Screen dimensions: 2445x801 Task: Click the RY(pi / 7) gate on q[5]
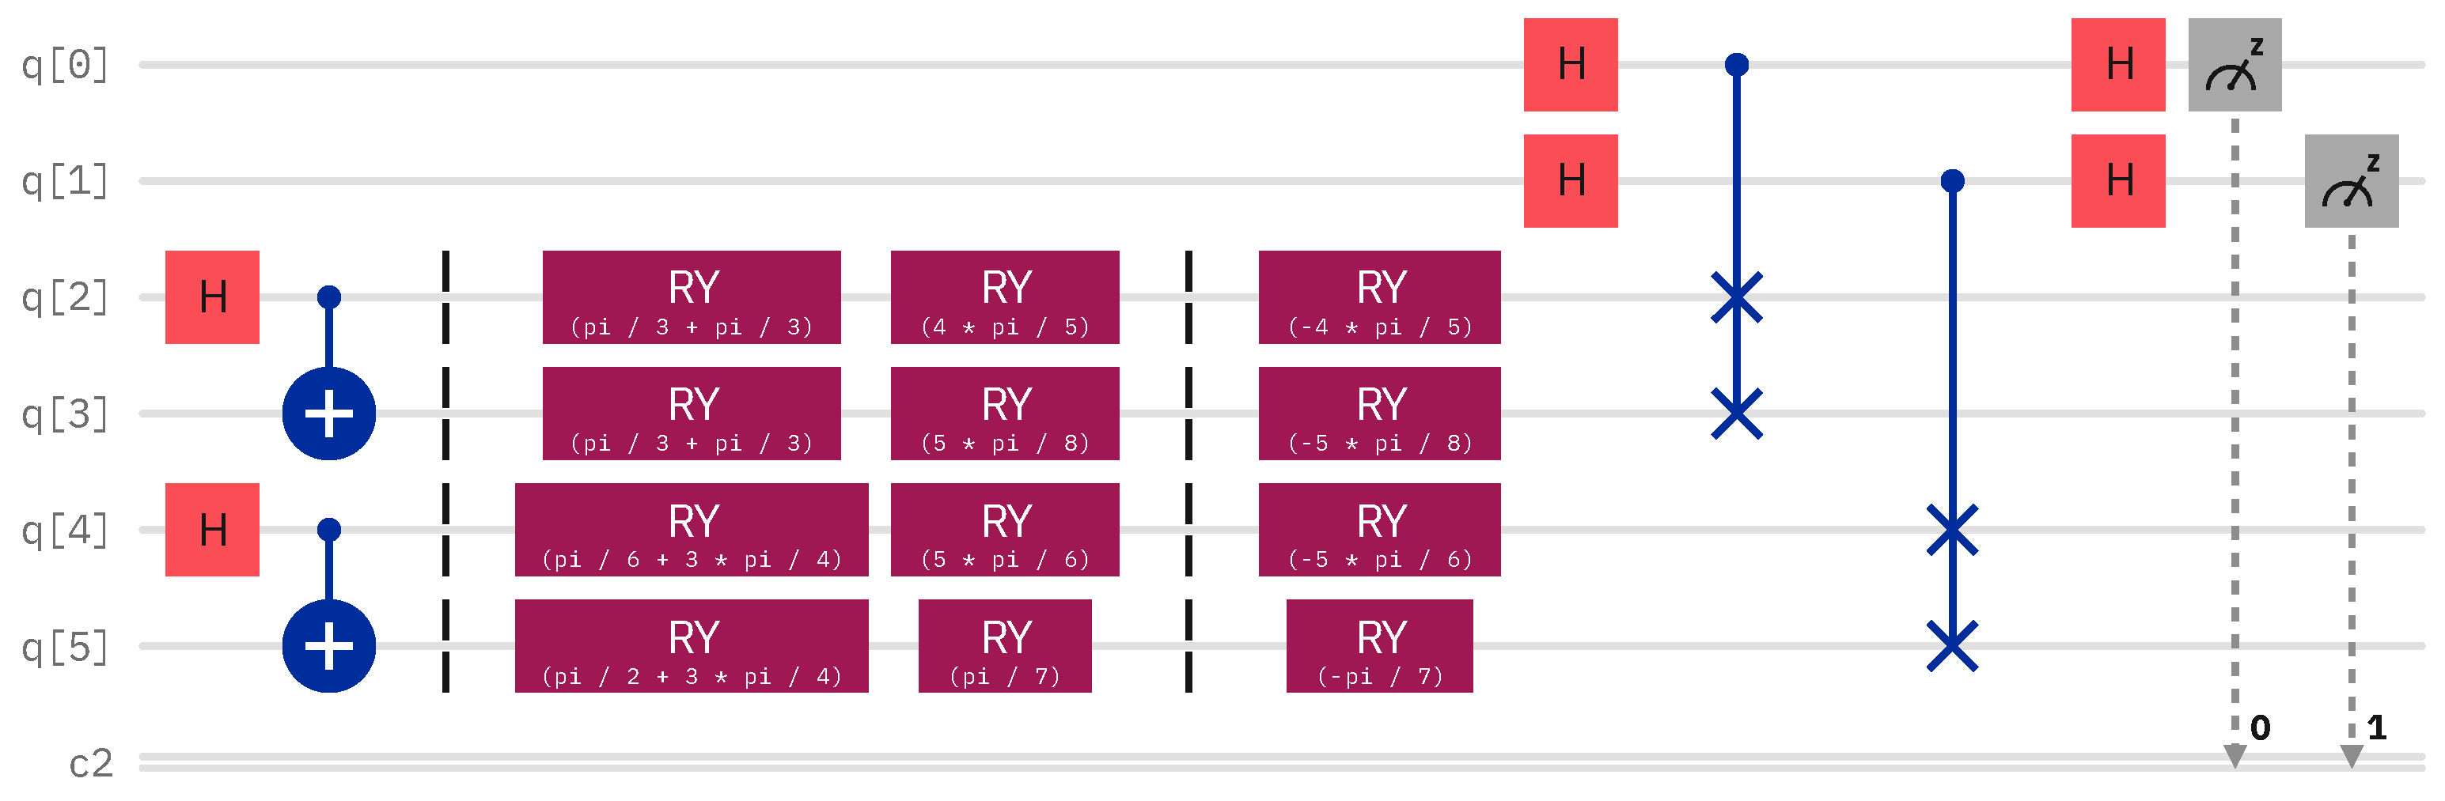point(1004,646)
